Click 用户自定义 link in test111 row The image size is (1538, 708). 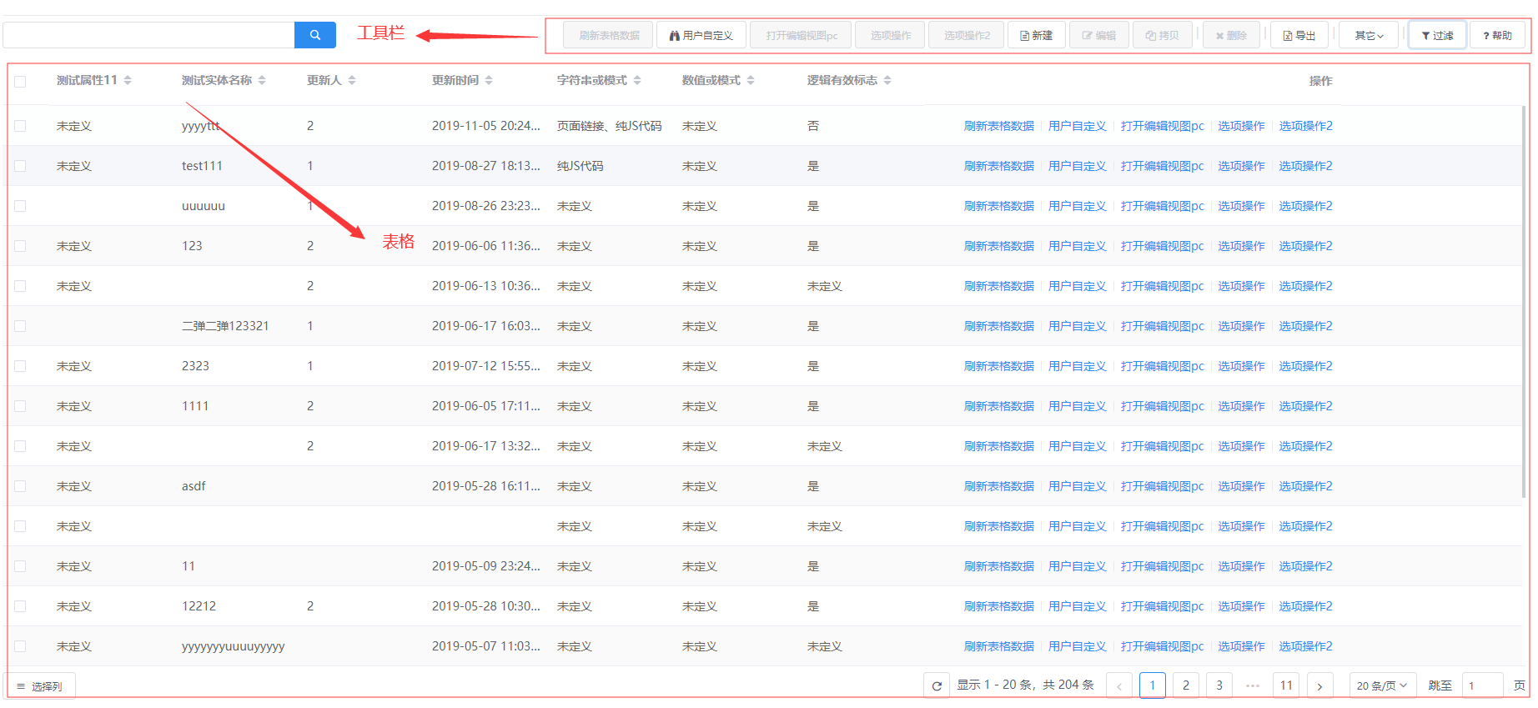point(1078,166)
